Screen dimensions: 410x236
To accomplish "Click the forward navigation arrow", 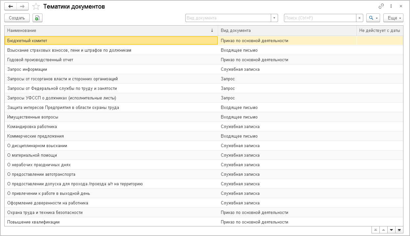I will pos(22,6).
